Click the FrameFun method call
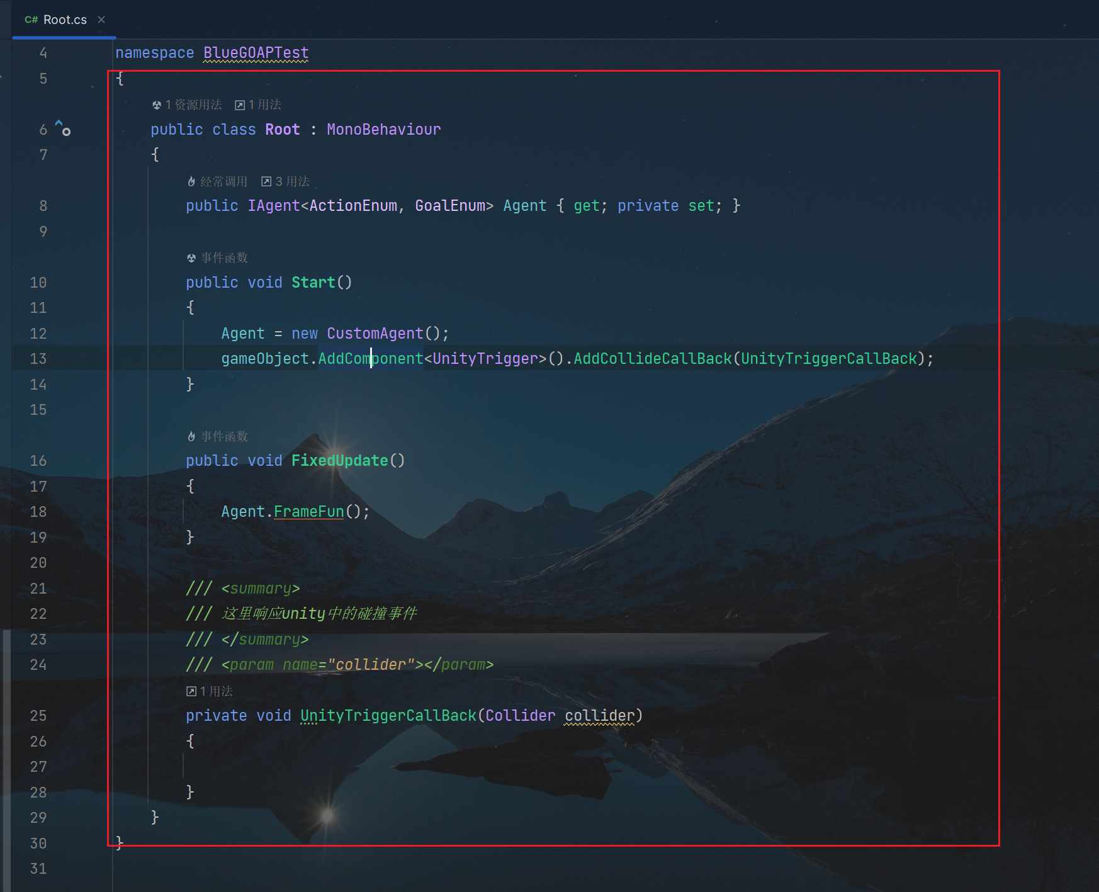 click(309, 511)
